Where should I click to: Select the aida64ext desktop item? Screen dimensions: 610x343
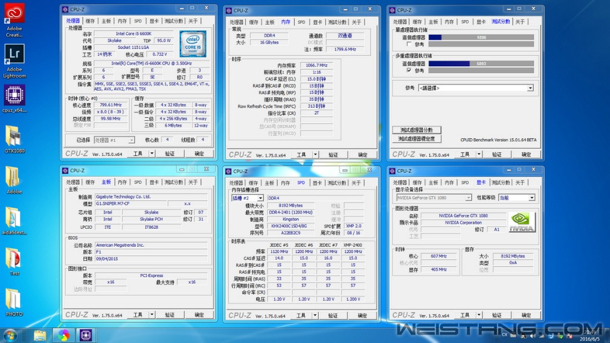pos(14,221)
